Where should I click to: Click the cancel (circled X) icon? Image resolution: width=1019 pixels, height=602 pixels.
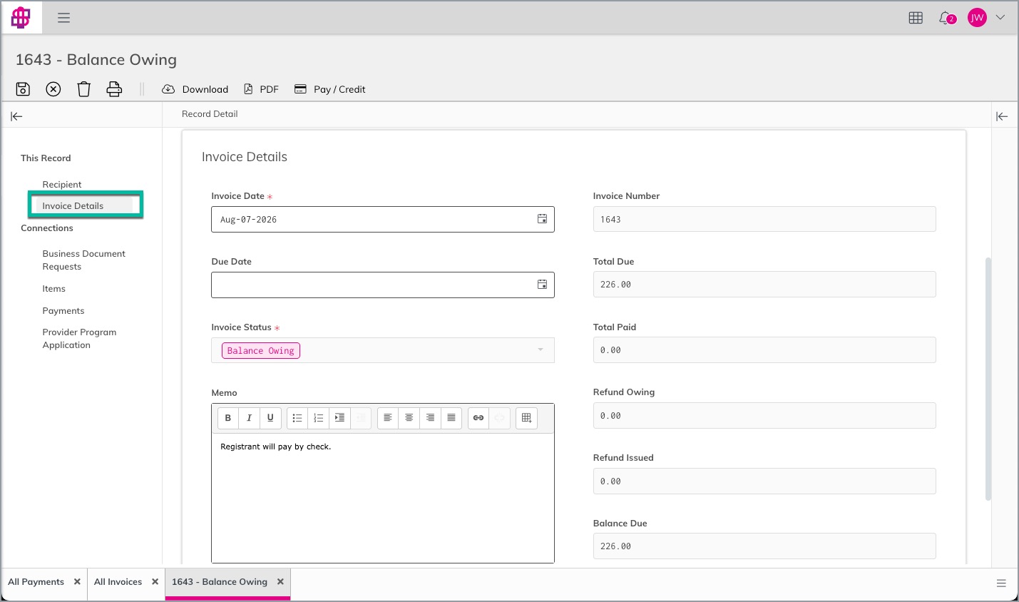[53, 89]
